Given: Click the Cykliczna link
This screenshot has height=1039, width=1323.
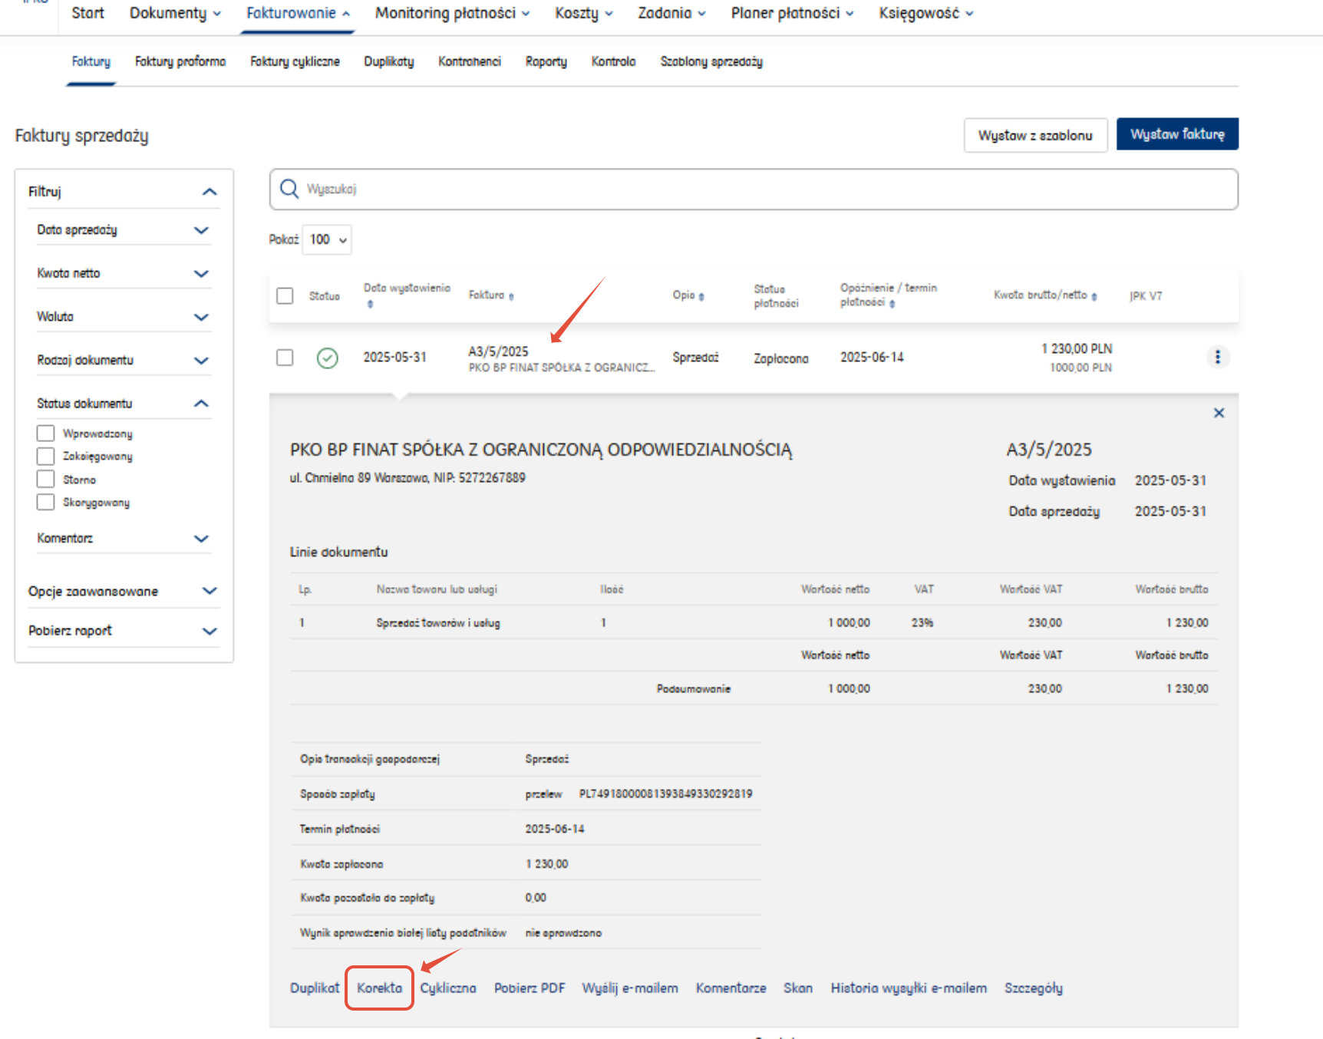Looking at the screenshot, I should pyautogui.click(x=448, y=988).
